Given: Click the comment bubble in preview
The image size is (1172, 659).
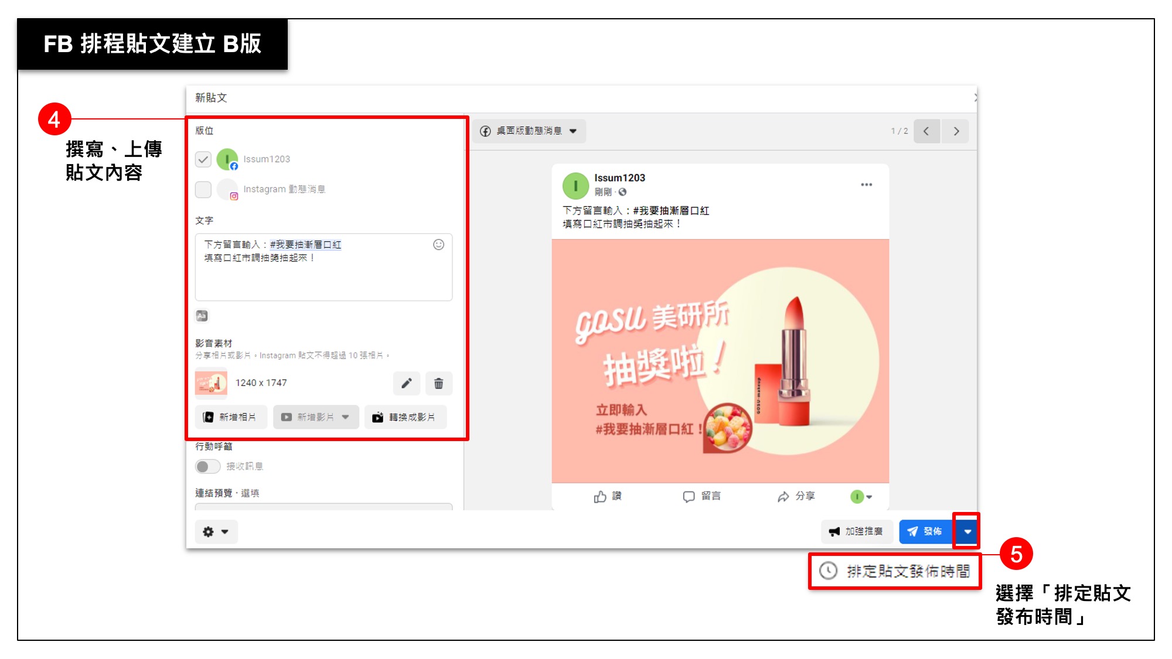Looking at the screenshot, I should point(689,497).
